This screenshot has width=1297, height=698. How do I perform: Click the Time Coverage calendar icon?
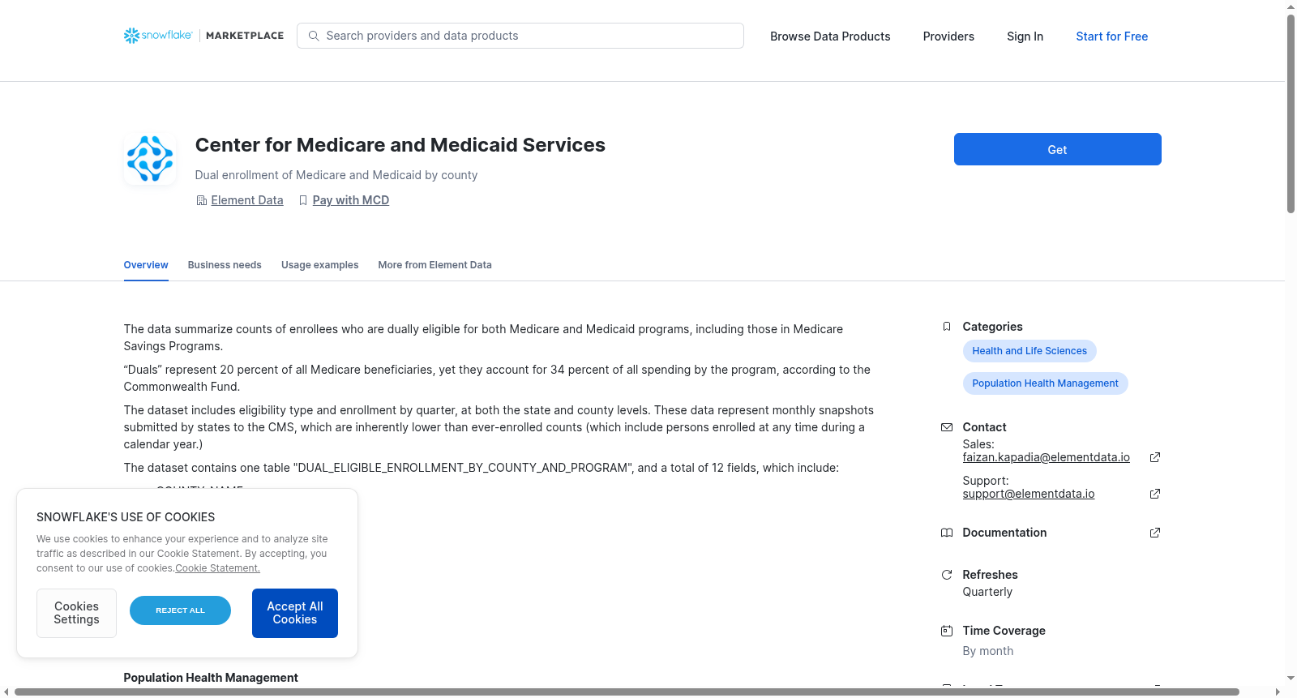(946, 631)
